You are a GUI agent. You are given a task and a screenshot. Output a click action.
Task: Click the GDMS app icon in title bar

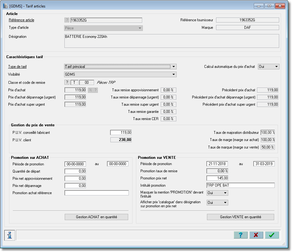coord(5,6)
